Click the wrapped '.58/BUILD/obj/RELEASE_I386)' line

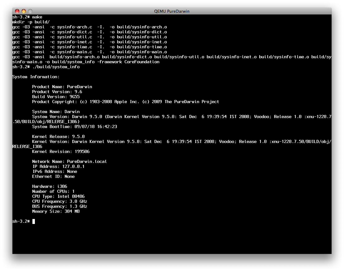[x=46, y=122]
